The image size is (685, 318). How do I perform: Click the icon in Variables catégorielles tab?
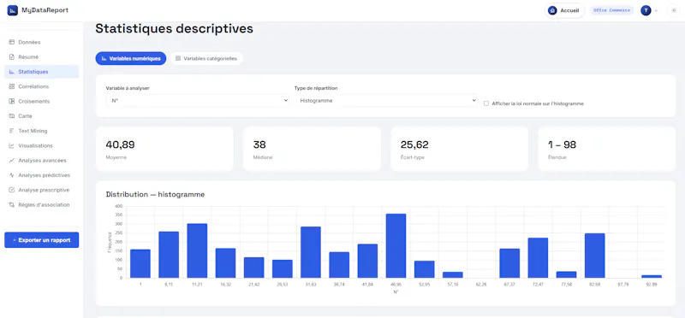click(178, 58)
